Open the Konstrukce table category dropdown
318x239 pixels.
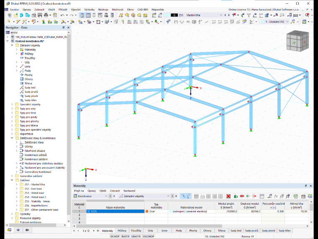point(106,196)
